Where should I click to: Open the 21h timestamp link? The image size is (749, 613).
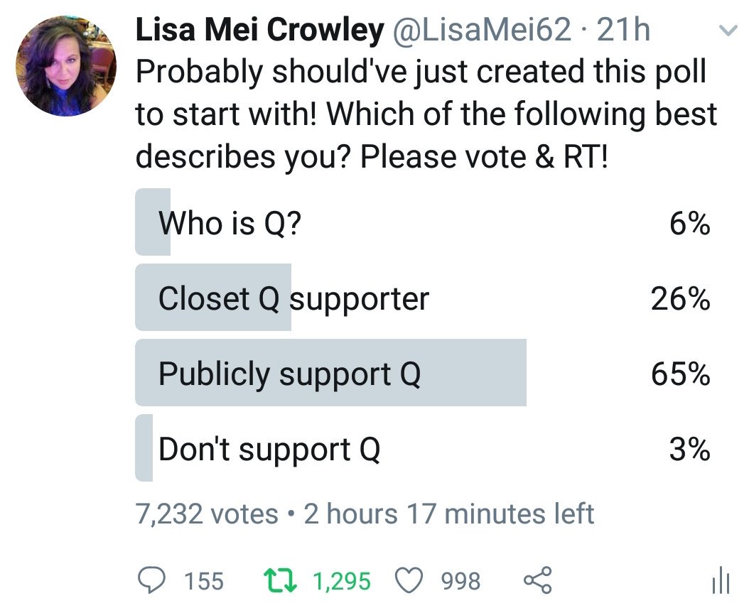tap(624, 31)
